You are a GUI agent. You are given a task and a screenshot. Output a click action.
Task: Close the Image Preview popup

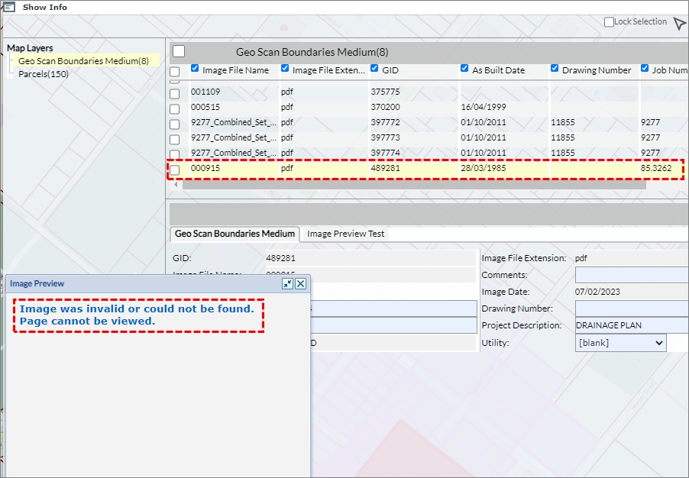pos(301,283)
